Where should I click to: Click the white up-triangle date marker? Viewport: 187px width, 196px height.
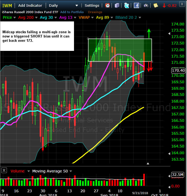pos(148,163)
